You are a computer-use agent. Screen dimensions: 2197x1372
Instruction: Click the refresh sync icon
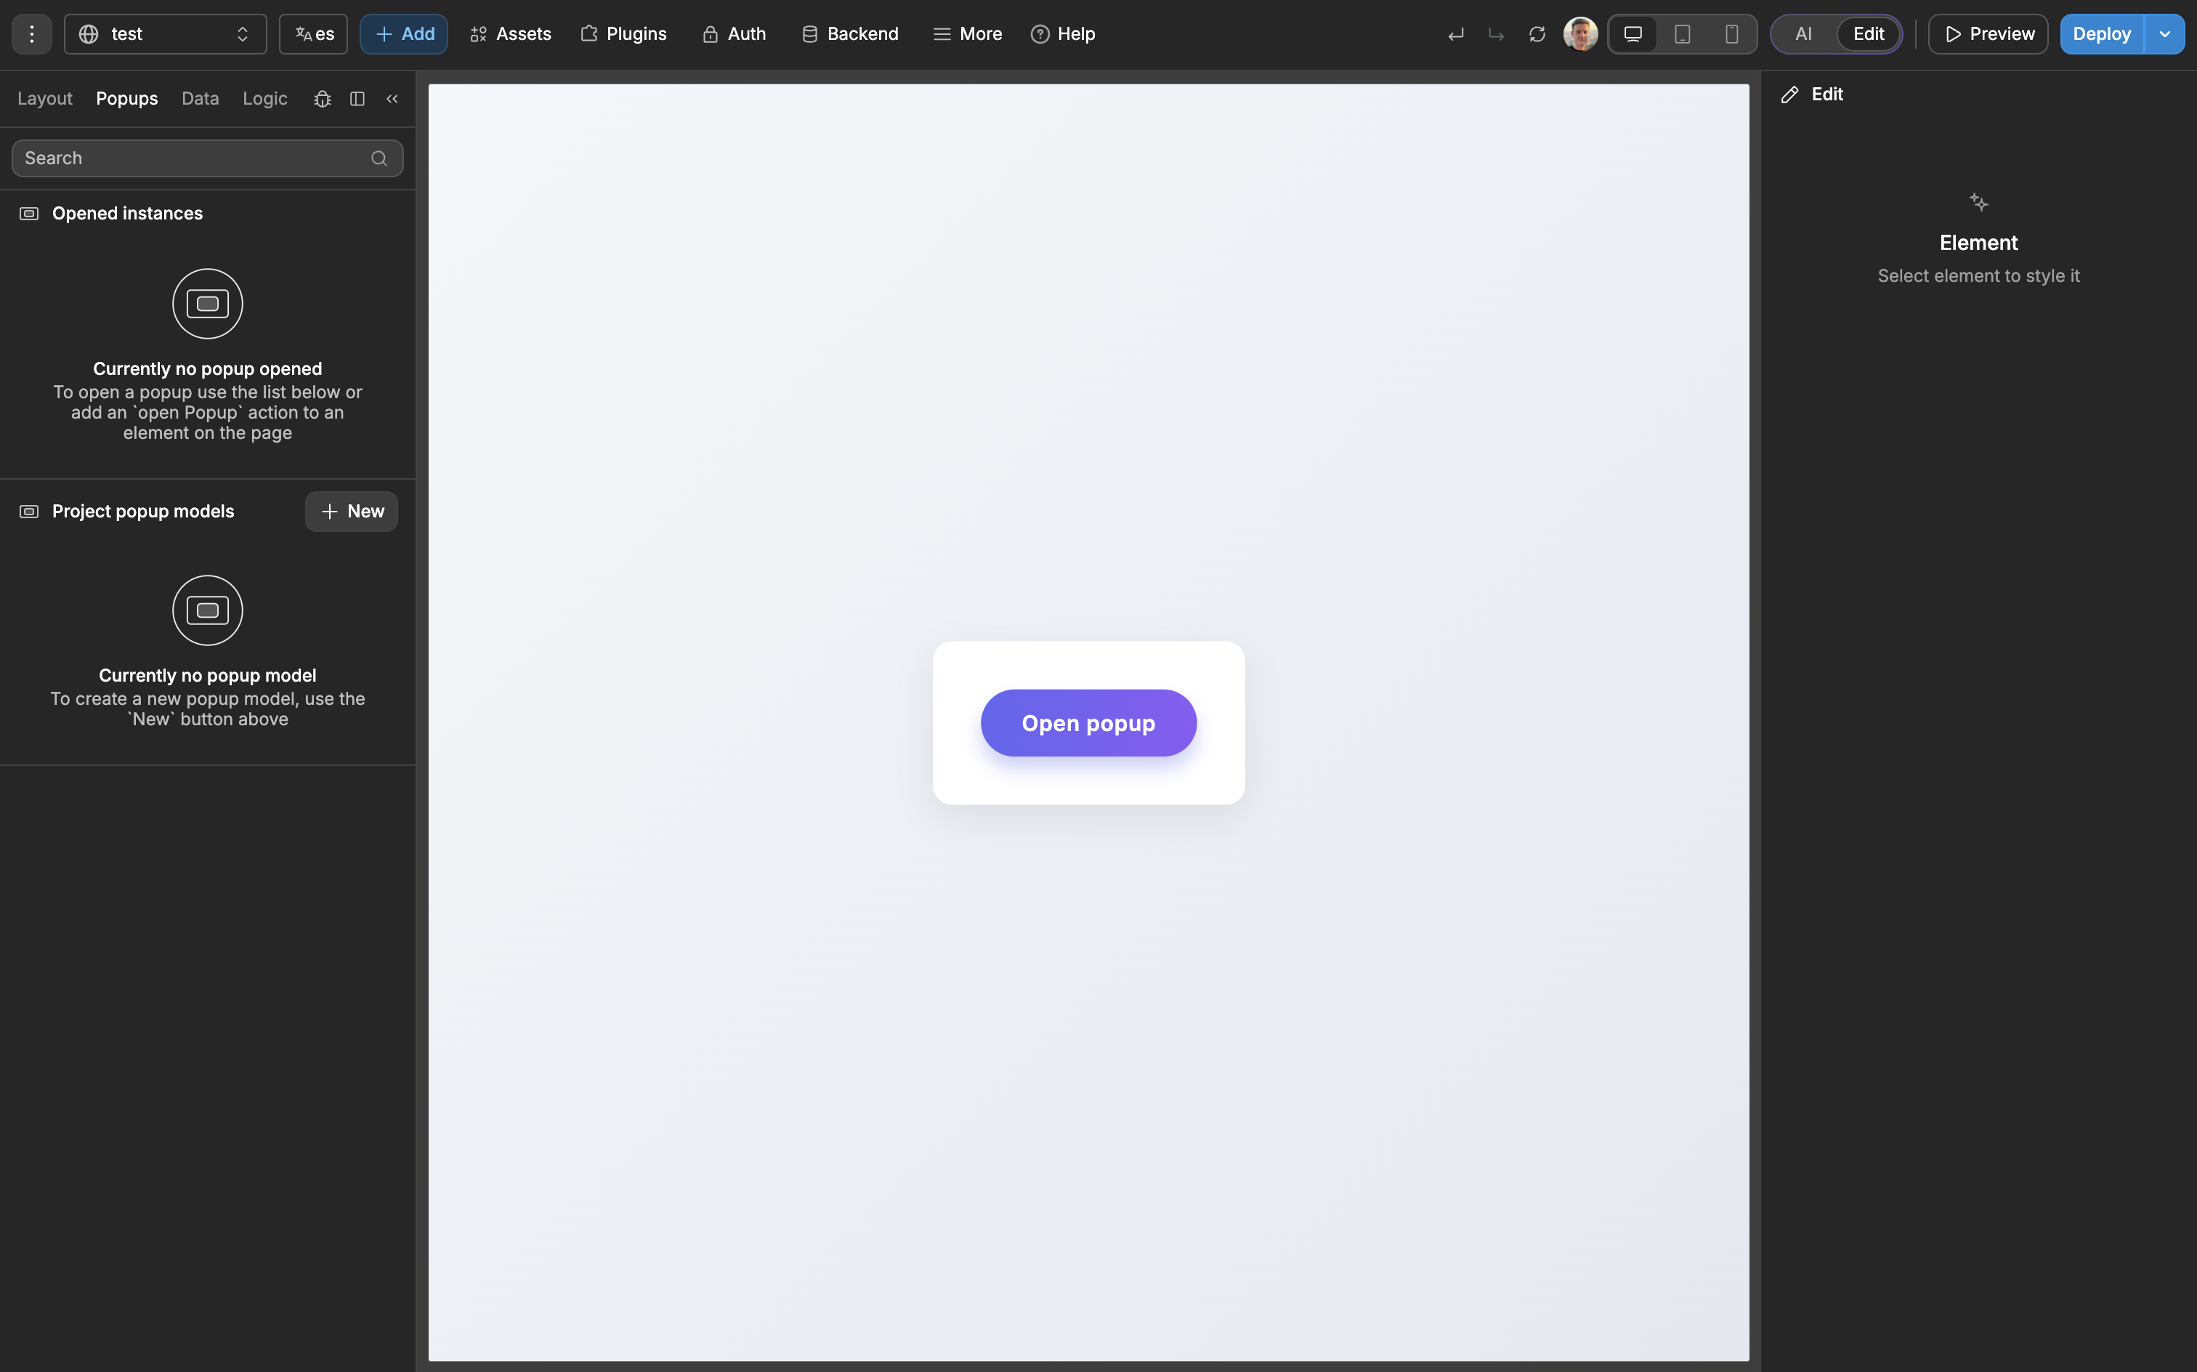[1537, 34]
